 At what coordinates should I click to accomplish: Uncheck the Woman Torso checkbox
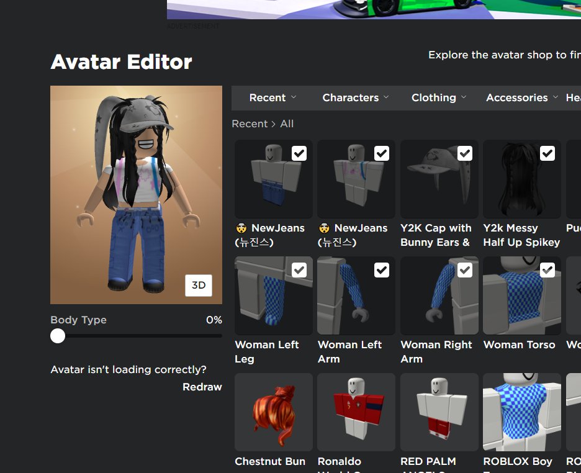pos(547,270)
